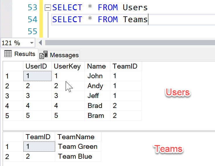Click the Results grid icon
This screenshot has width=215, height=166.
coord(8,54)
